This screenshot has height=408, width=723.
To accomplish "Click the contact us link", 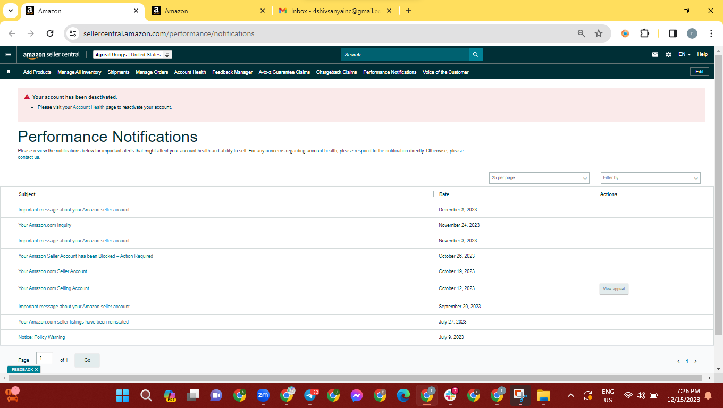I will [x=29, y=157].
